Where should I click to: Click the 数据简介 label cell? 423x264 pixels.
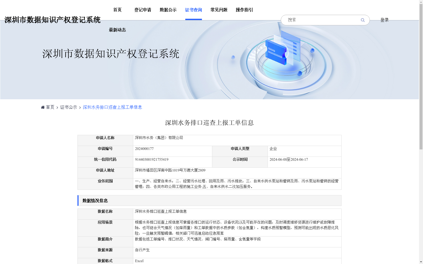pos(105,242)
